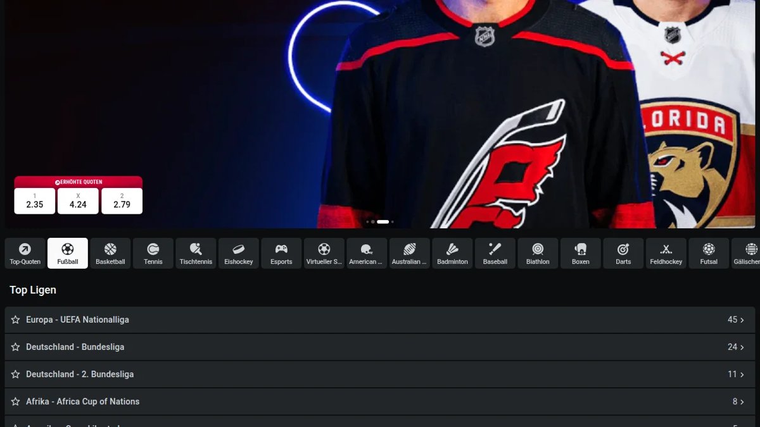
Task: Click the active banner carousel indicator
Action: tap(383, 222)
